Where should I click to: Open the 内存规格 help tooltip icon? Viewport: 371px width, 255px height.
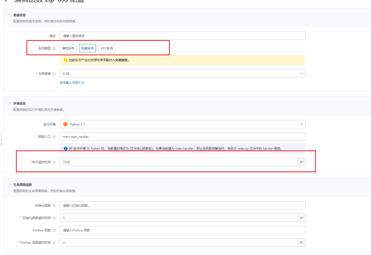point(54,74)
